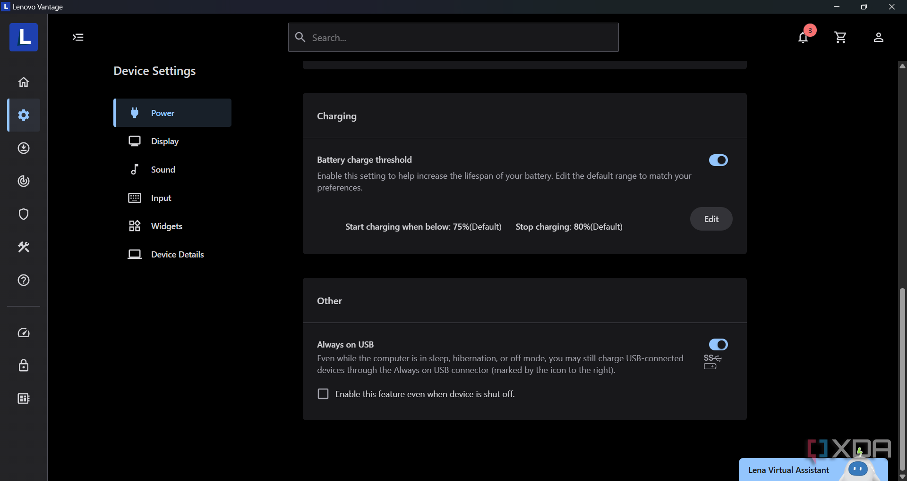Click the scrollbar down arrow
The image size is (907, 481).
pyautogui.click(x=902, y=476)
